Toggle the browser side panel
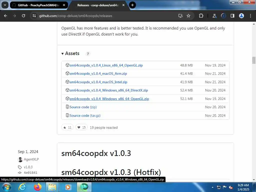The width and height of the screenshot is (256, 192). click(232, 16)
